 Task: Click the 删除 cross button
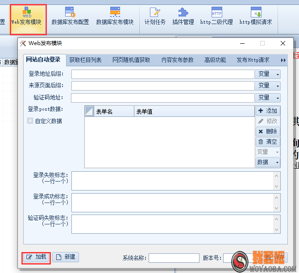tap(268, 131)
